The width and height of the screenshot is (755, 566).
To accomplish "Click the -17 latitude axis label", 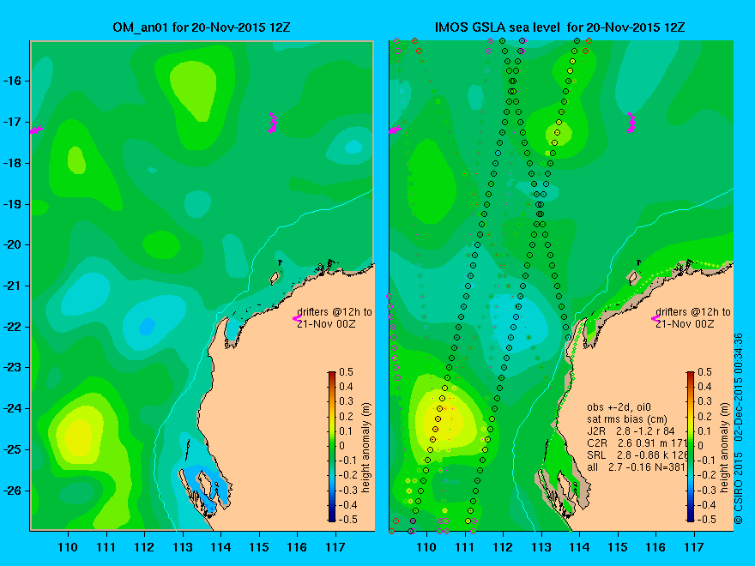I will (13, 122).
